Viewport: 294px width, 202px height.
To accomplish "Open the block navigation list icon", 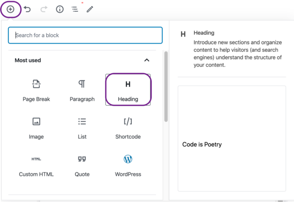I will point(75,9).
